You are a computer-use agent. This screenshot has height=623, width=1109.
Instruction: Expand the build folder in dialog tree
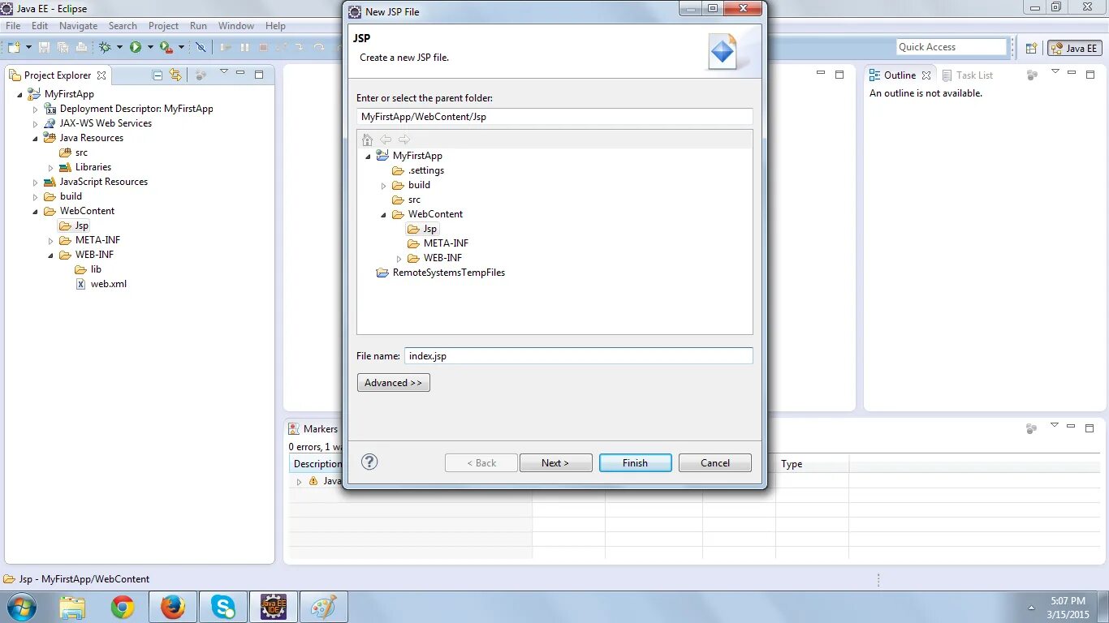click(383, 185)
